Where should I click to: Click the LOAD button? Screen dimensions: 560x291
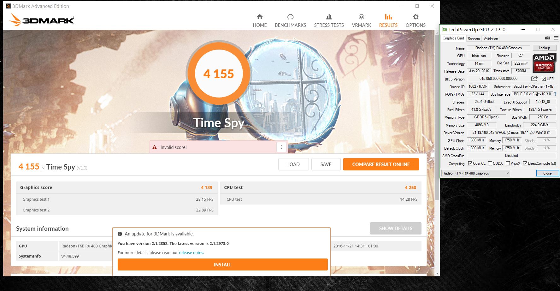point(293,164)
